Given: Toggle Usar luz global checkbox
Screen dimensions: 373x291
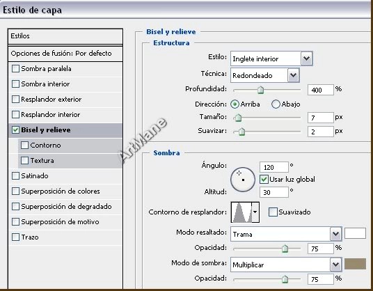Looking at the screenshot, I should pos(264,179).
